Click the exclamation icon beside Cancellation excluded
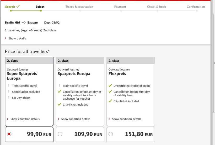Image resolution: width=215 pixels, height=145 pixels. 9,92
